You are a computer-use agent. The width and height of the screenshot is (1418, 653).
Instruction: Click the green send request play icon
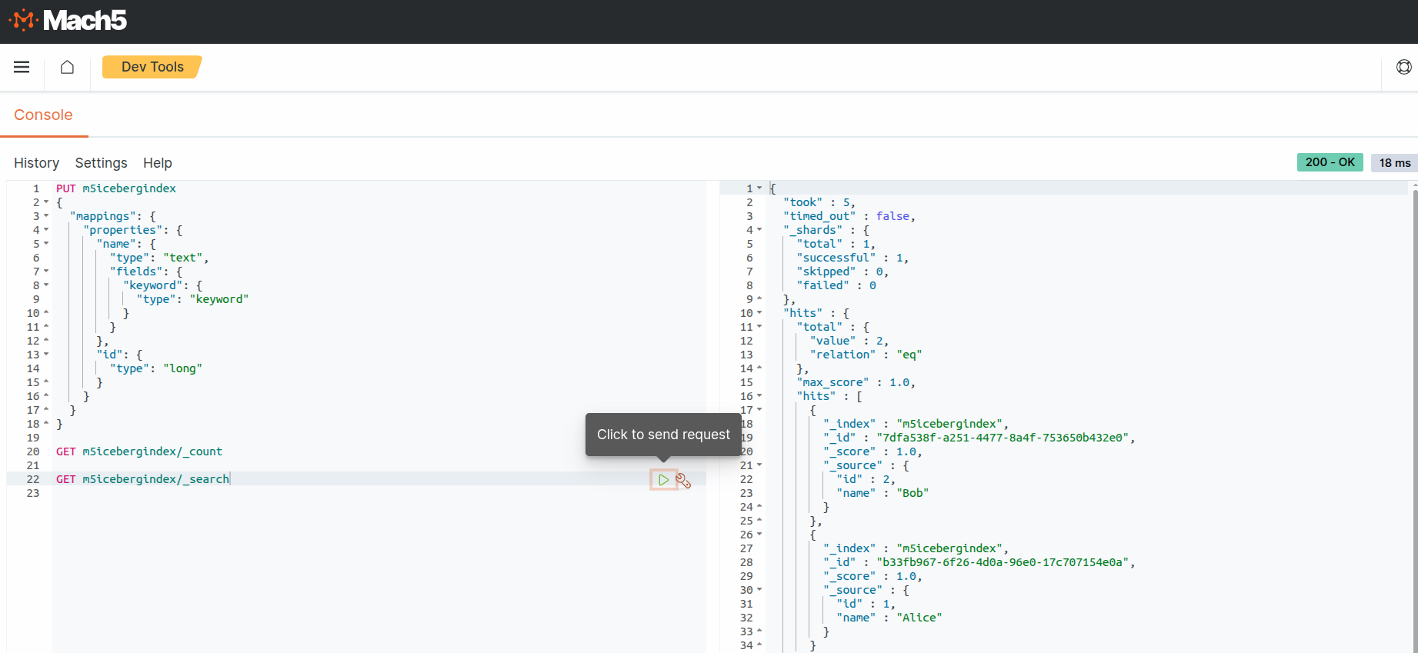[x=663, y=480]
